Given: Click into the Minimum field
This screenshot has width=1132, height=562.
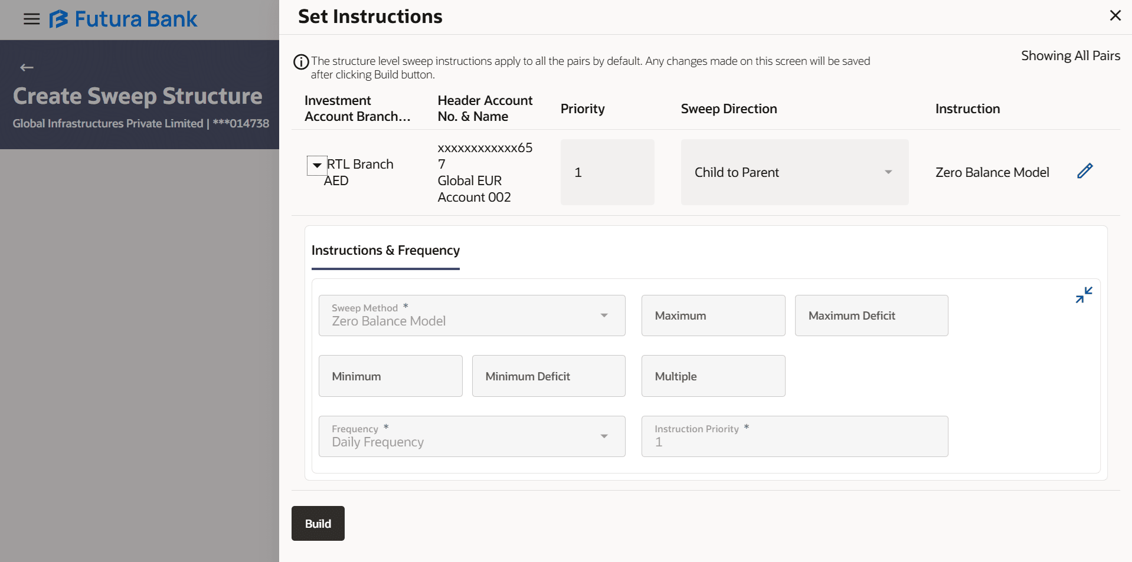Looking at the screenshot, I should point(390,376).
